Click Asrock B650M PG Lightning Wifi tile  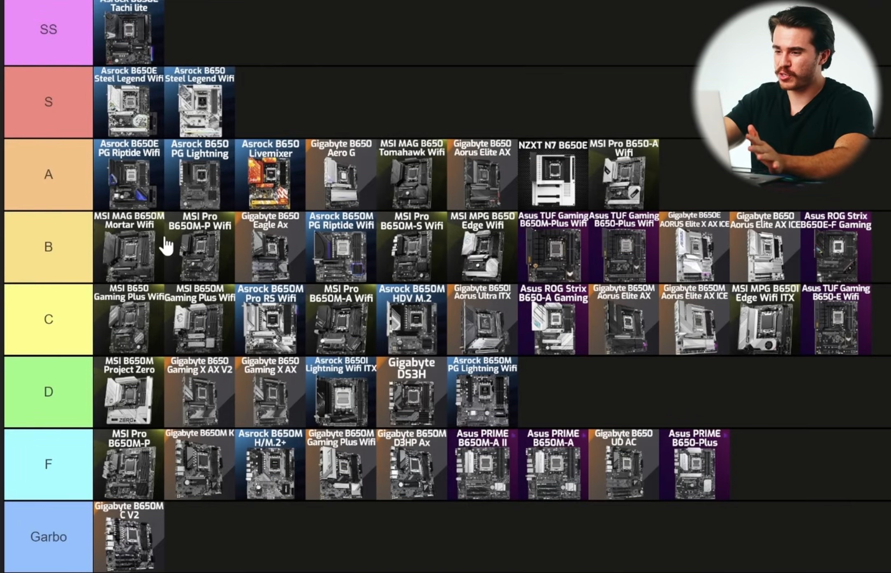click(x=482, y=392)
